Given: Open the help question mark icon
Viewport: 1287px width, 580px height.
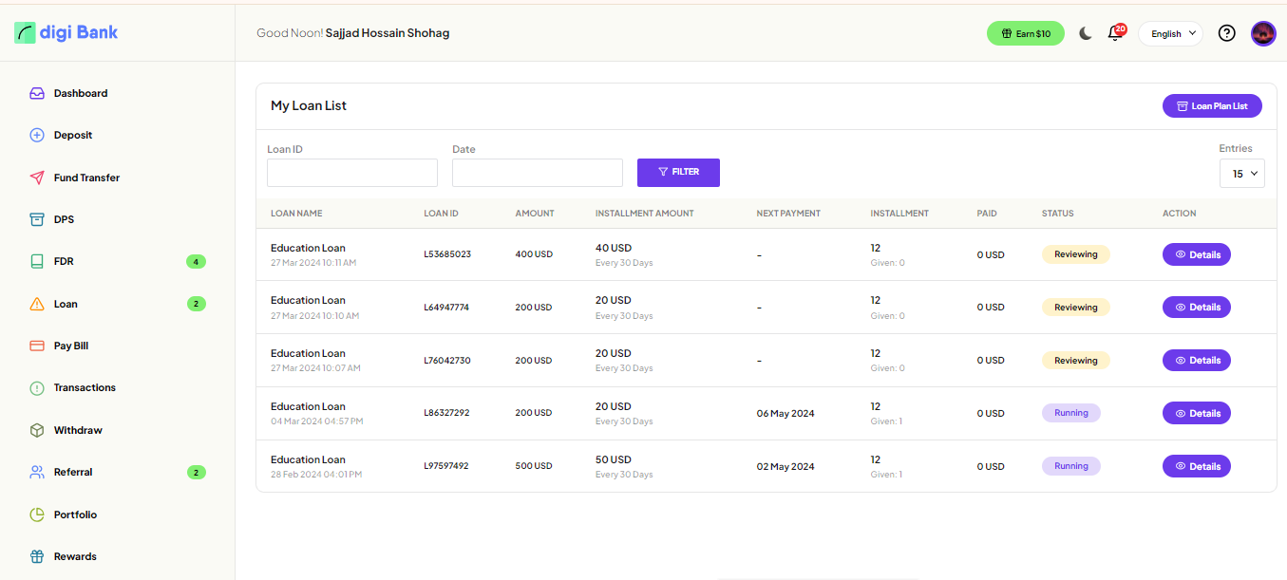Looking at the screenshot, I should (1226, 33).
